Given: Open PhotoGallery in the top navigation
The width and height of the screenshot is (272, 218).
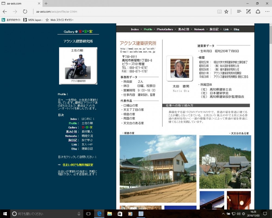Looking at the screenshot, I should point(165,29).
